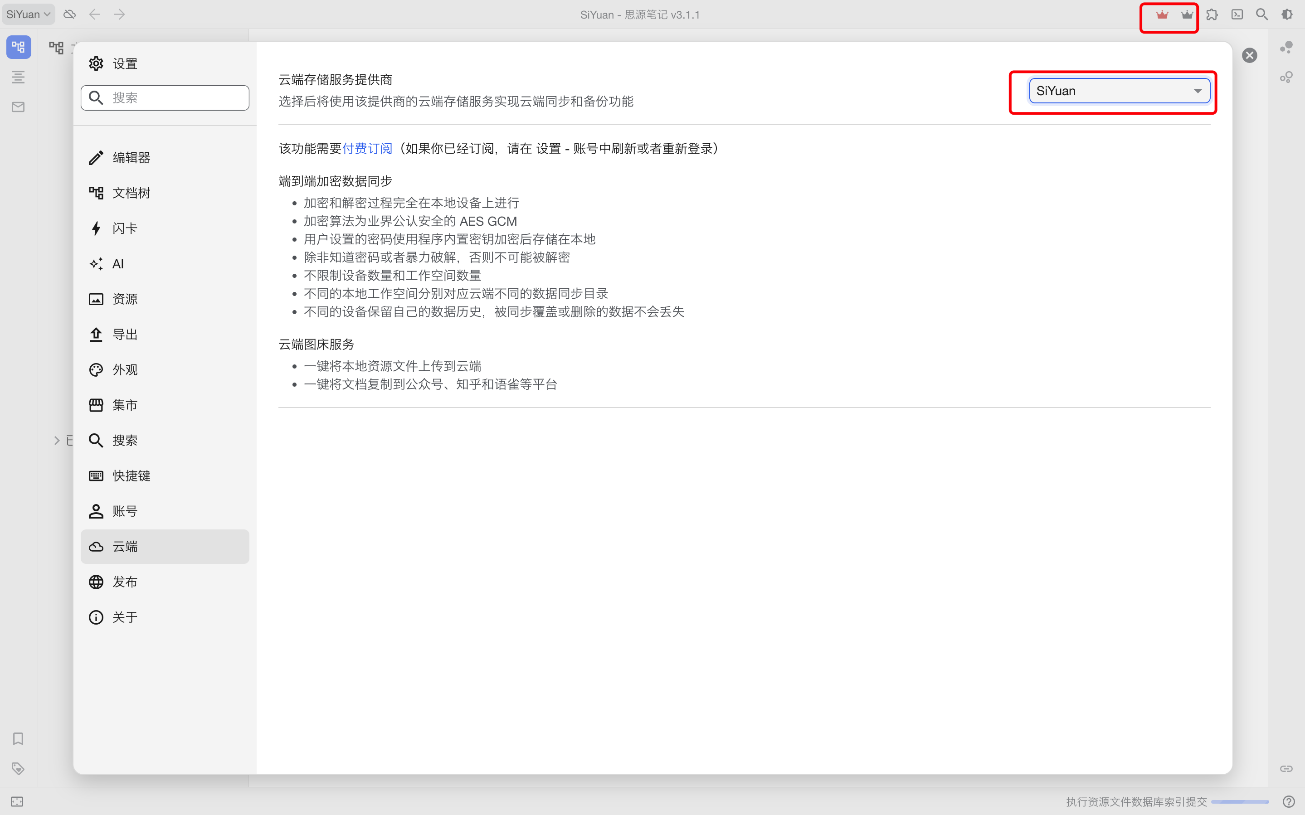Open the link/bookmark icon at bottom right edge
The image size is (1305, 815).
(x=1286, y=768)
